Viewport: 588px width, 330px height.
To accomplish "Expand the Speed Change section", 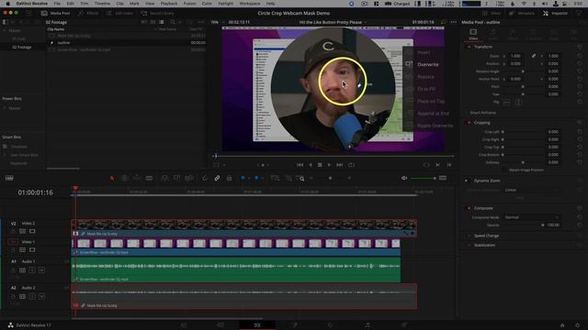I will point(486,236).
